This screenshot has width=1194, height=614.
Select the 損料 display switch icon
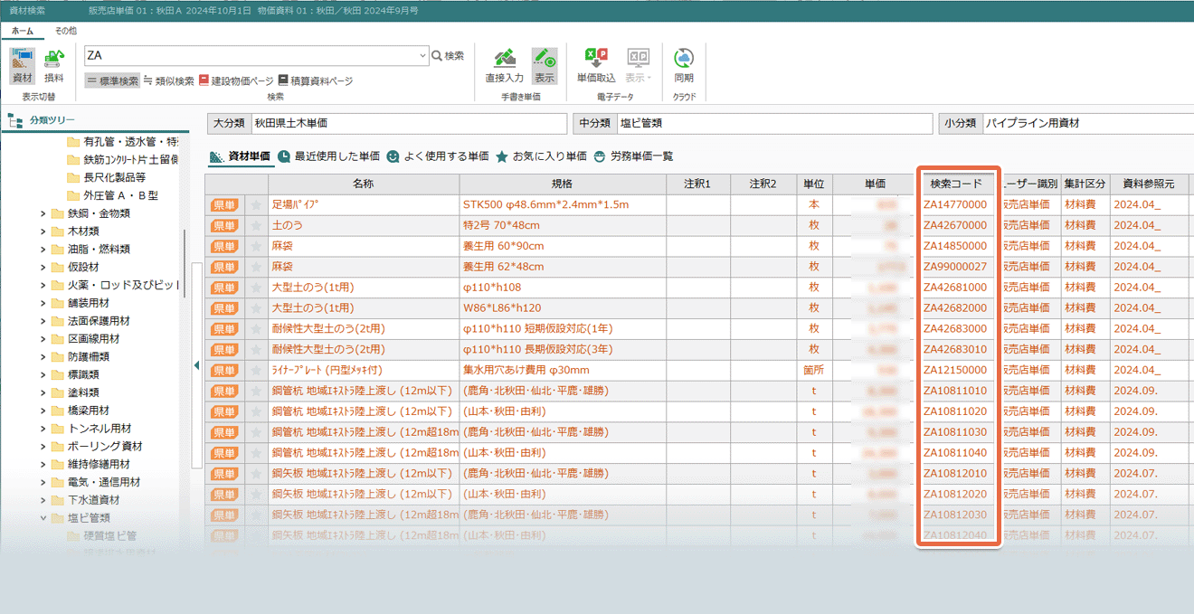54,67
